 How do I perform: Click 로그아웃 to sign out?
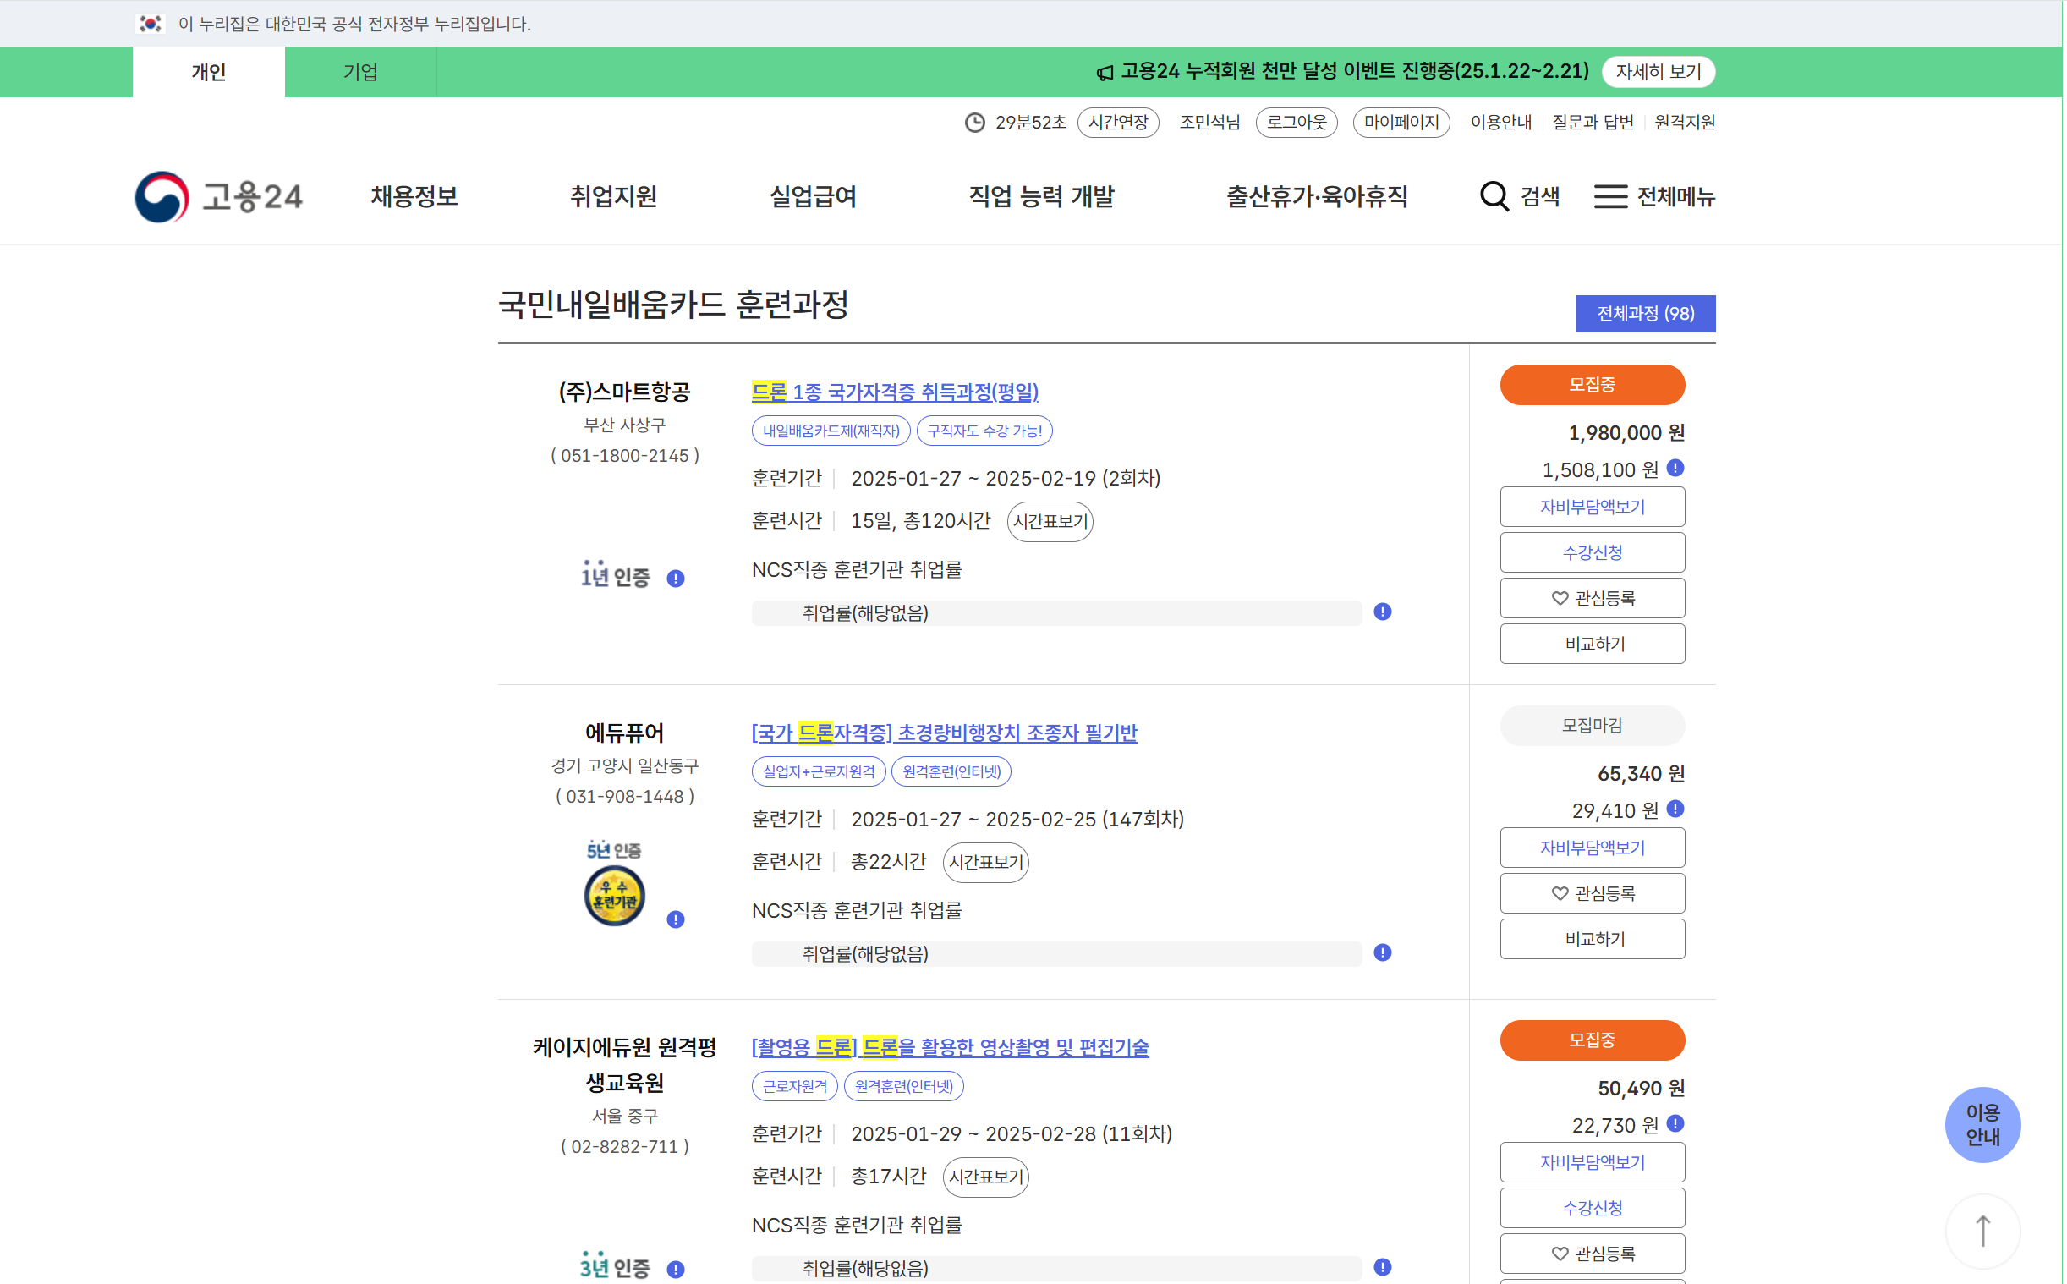[1297, 123]
